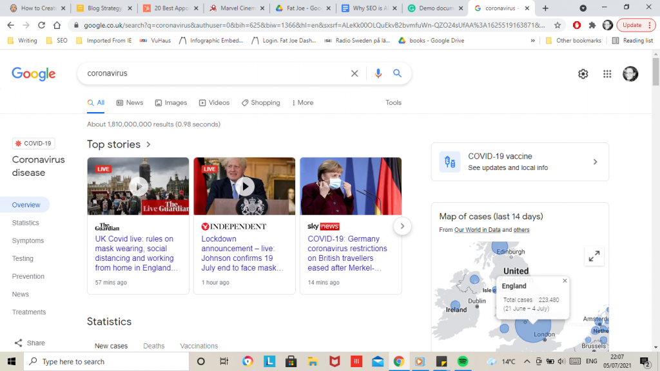Click the Windows taskbar search box
This screenshot has height=371, width=660.
point(106,361)
